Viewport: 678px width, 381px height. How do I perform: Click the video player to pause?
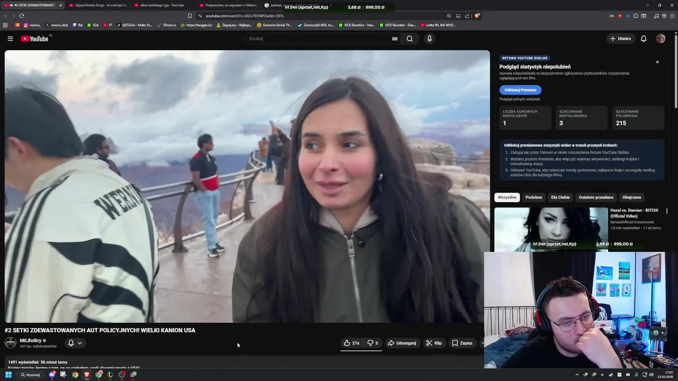(247, 186)
